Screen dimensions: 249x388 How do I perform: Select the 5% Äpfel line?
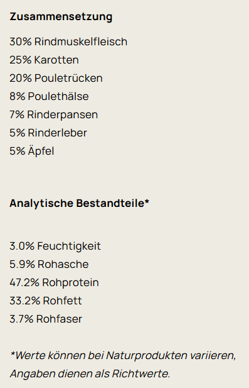(32, 151)
